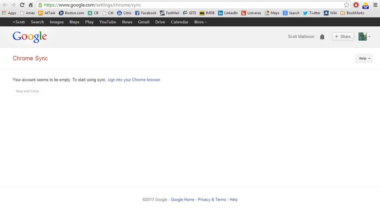Open Privacy & Terms footer link
The image size is (380, 216).
[212, 200]
